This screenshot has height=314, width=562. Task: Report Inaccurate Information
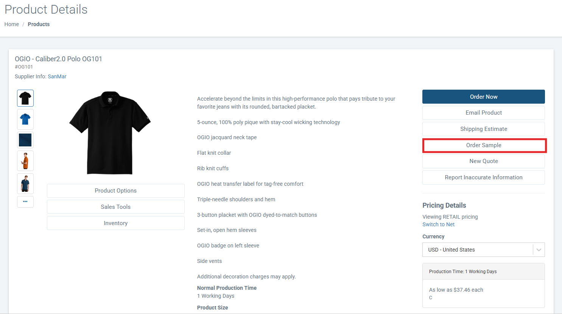483,177
